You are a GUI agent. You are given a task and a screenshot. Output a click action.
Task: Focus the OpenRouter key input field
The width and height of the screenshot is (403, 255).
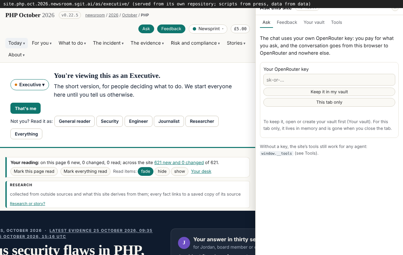[x=329, y=80]
